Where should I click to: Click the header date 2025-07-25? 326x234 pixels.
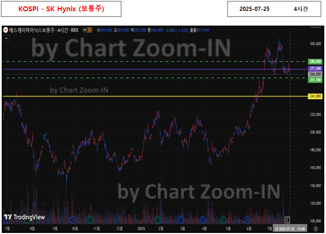(x=254, y=9)
